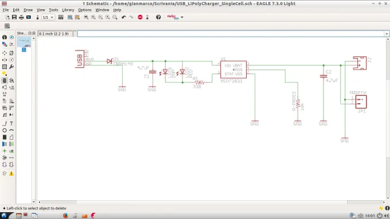Click the sheets panel scroll down arrow

[34, 202]
